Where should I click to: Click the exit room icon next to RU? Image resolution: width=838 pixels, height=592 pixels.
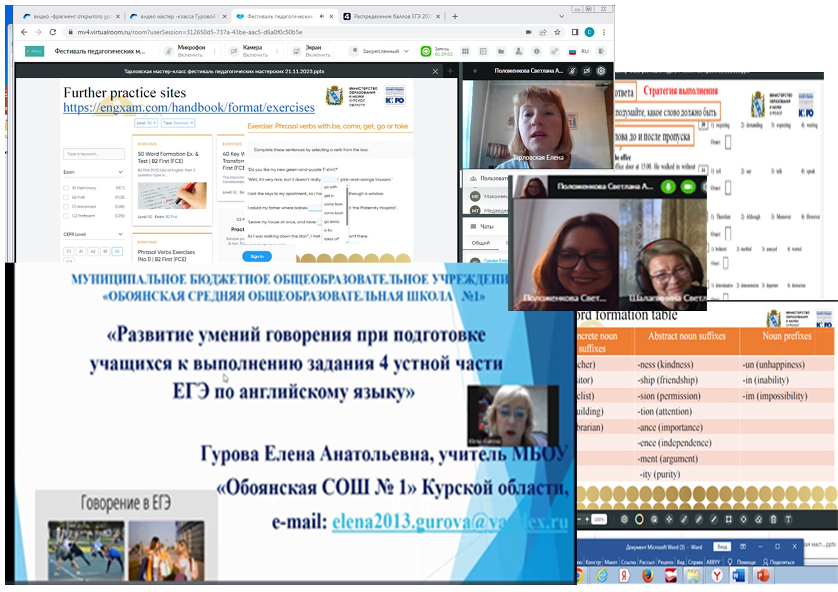click(x=601, y=51)
